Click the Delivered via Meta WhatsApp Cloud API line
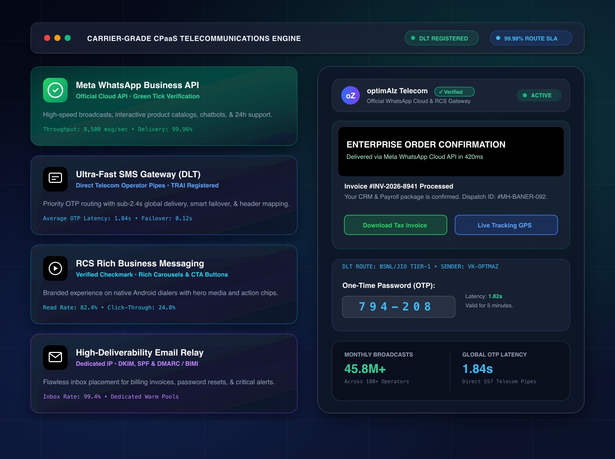The width and height of the screenshot is (615, 459). pyautogui.click(x=415, y=157)
